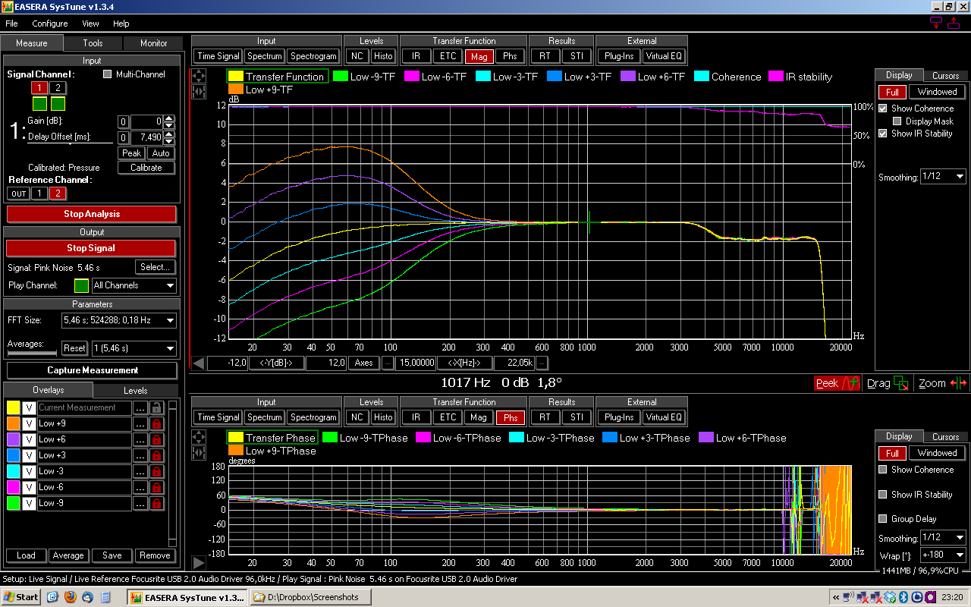Unlock the Low +9 overlay lock icon
This screenshot has width=971, height=607.
(157, 423)
